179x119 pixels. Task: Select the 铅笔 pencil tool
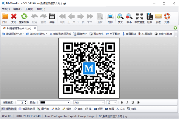click(67, 109)
